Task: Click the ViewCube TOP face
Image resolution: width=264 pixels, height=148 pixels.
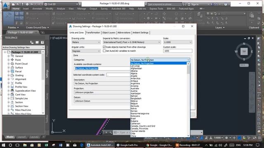Action: [x=244, y=51]
